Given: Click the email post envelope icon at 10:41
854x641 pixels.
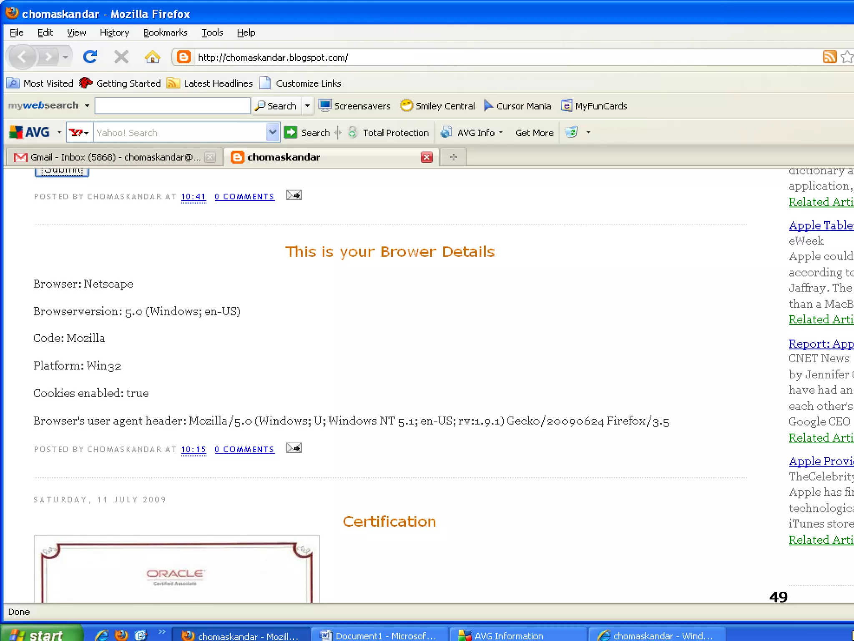Looking at the screenshot, I should click(294, 195).
